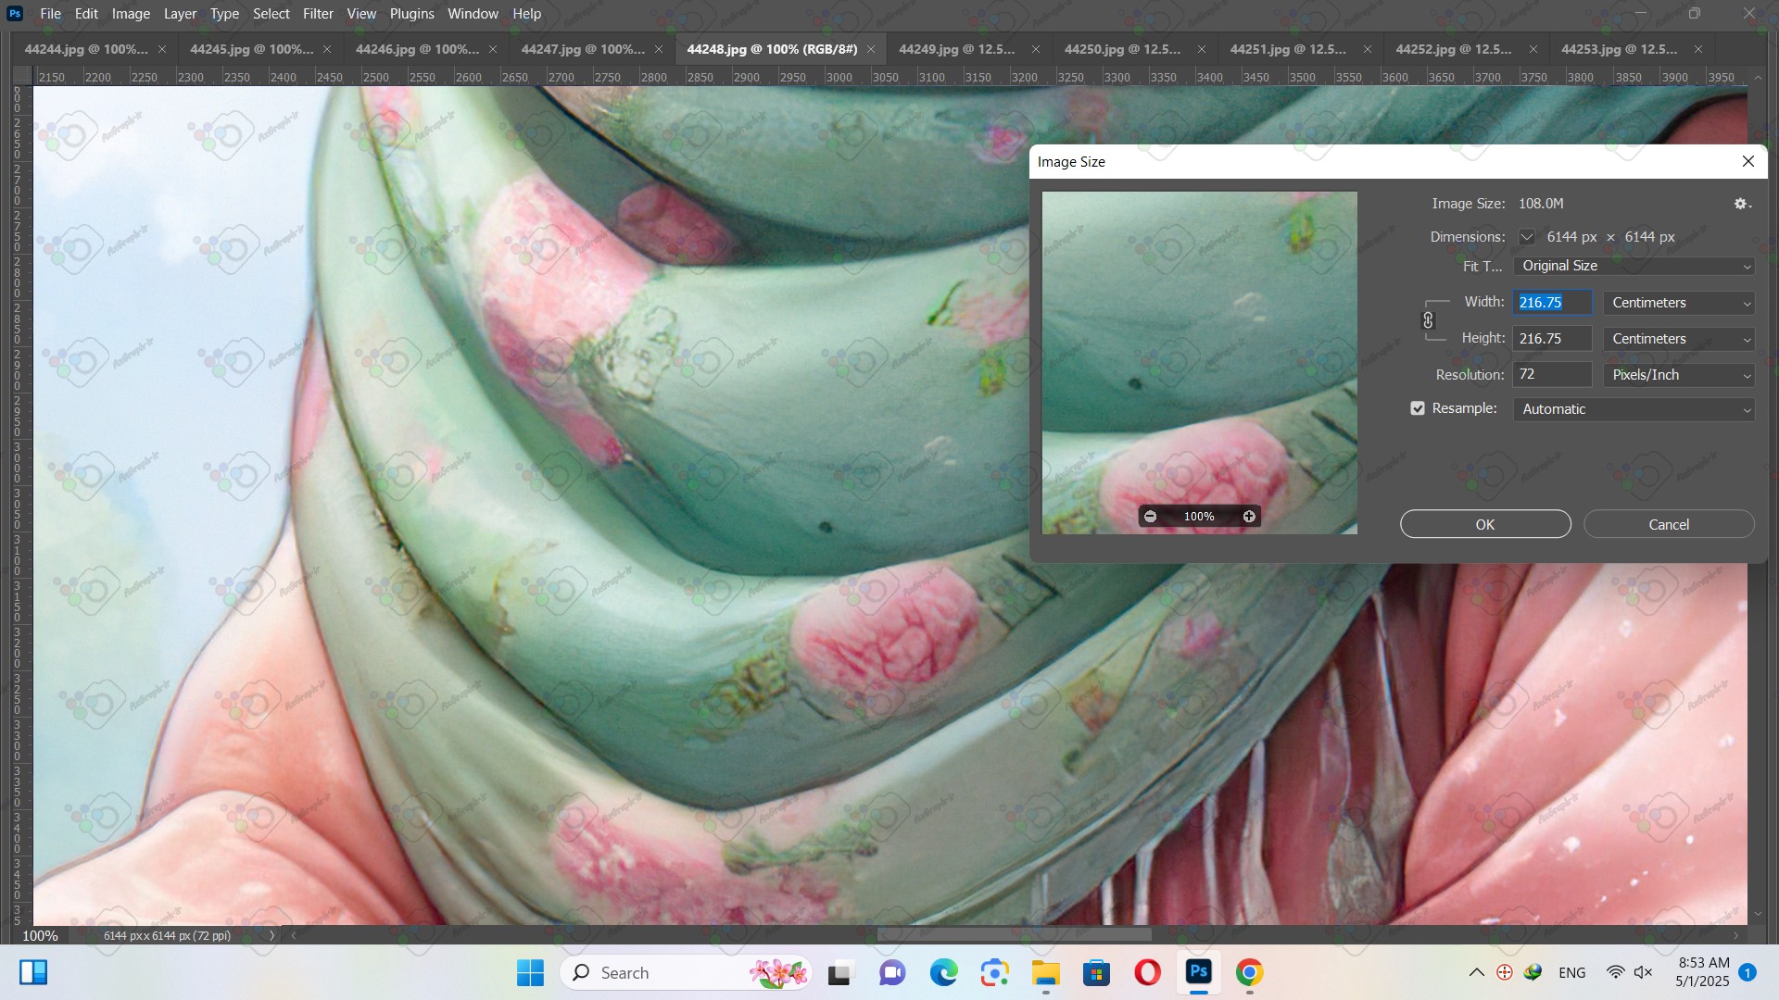Open the notification bell badge
Screen dimensions: 1779x1000
point(1747,972)
